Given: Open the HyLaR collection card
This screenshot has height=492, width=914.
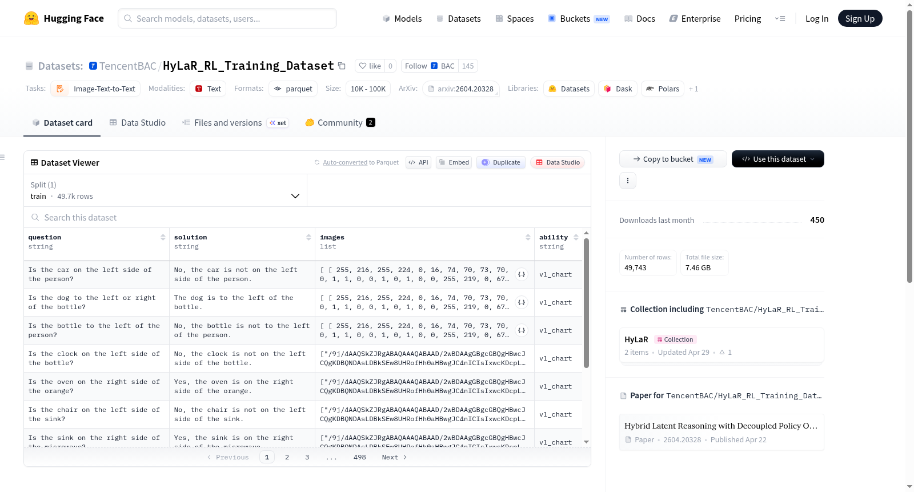Looking at the screenshot, I should (x=721, y=345).
